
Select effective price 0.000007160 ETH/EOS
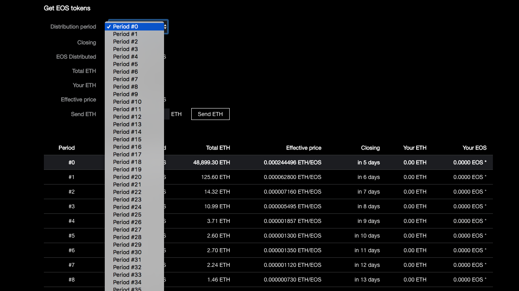point(293,192)
